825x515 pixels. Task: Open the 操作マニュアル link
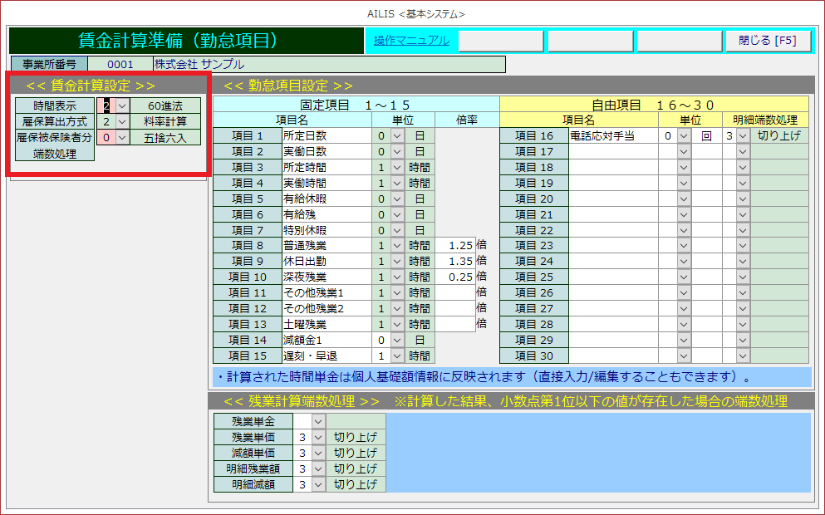point(411,40)
